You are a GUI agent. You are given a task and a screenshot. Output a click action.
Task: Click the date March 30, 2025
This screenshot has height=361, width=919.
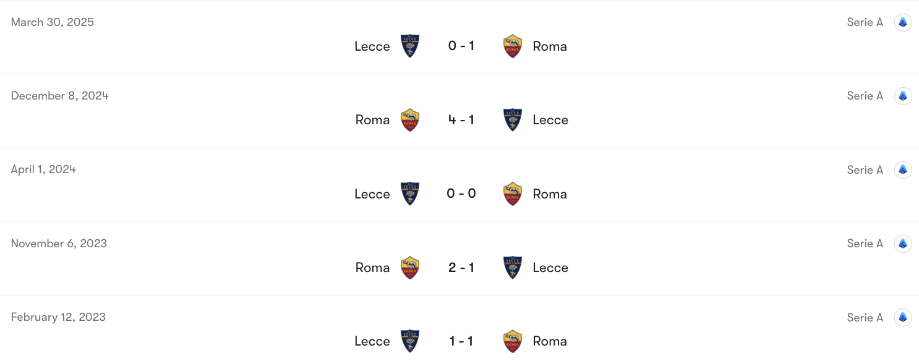[x=52, y=22]
